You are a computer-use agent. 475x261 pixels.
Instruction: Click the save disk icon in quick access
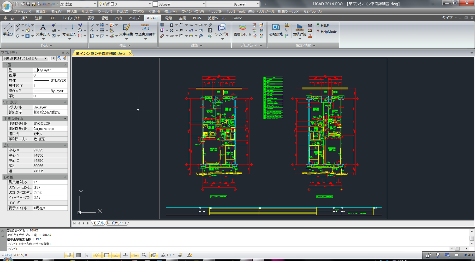pyautogui.click(x=28, y=4)
